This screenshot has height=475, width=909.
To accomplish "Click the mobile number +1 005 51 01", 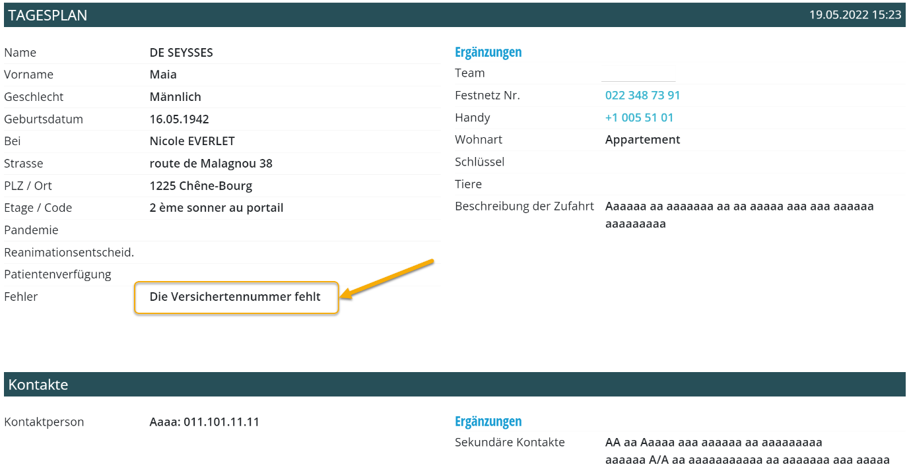I will (639, 118).
